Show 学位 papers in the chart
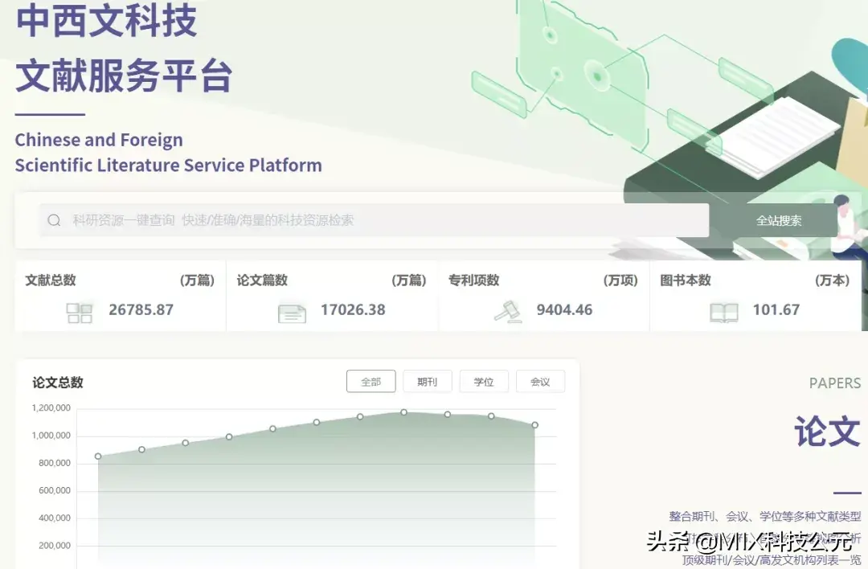Viewport: 868px width, 569px height. tap(484, 382)
